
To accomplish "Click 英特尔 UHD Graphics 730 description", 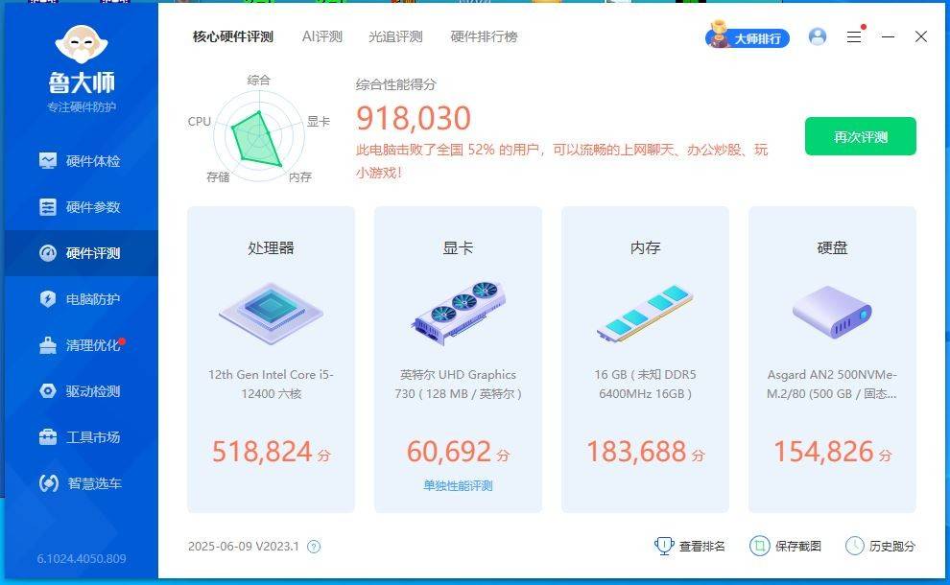I will point(458,384).
